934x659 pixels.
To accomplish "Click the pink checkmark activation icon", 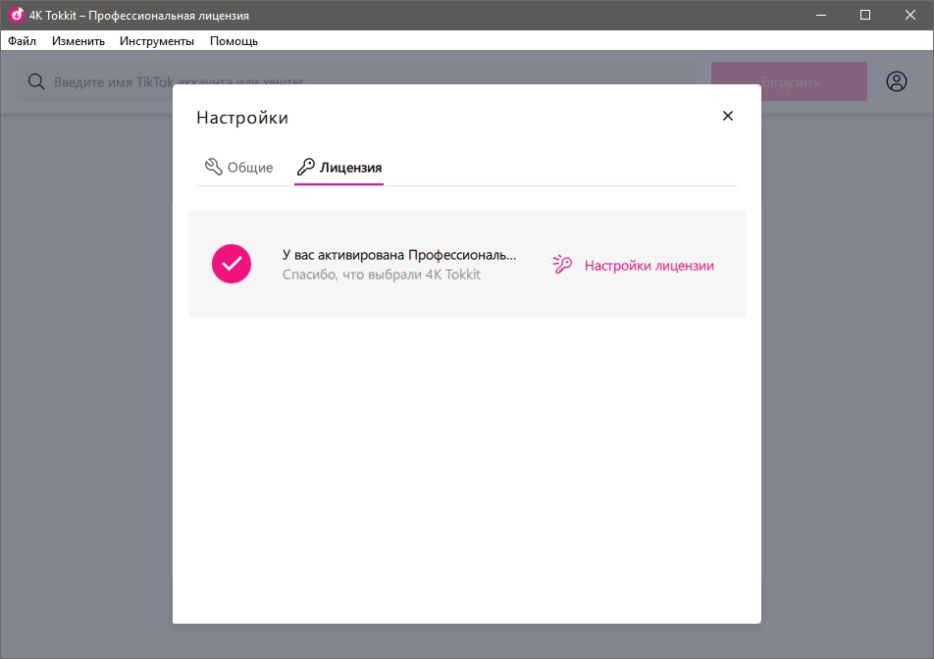I will [x=232, y=264].
